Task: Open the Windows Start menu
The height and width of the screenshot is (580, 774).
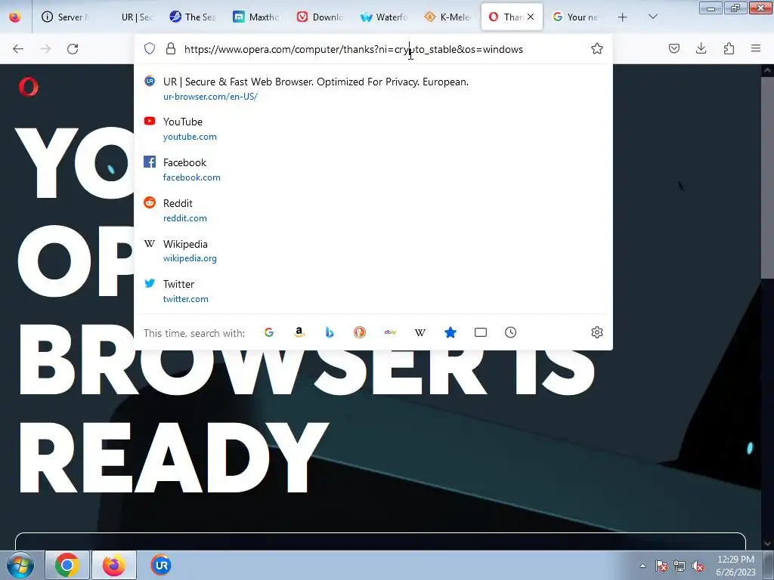Action: click(x=20, y=565)
